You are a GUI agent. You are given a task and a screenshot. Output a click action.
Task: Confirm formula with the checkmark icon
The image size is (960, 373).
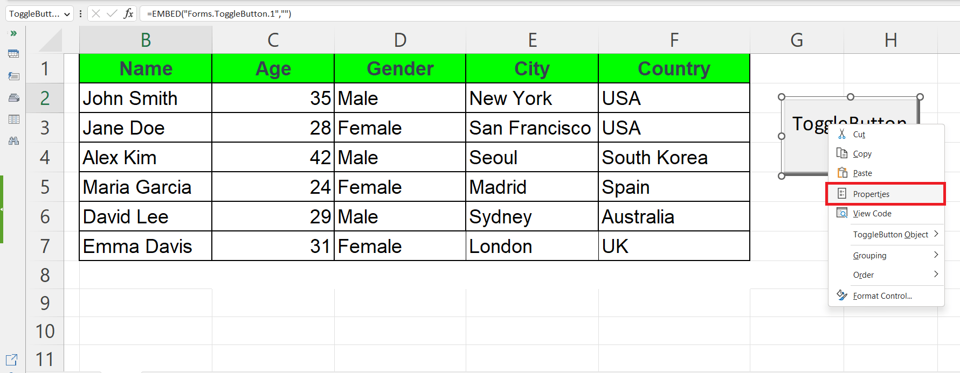tap(110, 13)
